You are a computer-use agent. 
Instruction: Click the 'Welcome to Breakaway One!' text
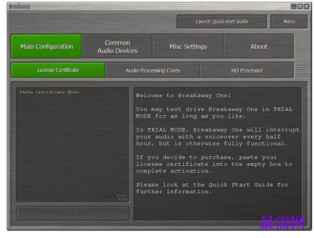click(183, 95)
